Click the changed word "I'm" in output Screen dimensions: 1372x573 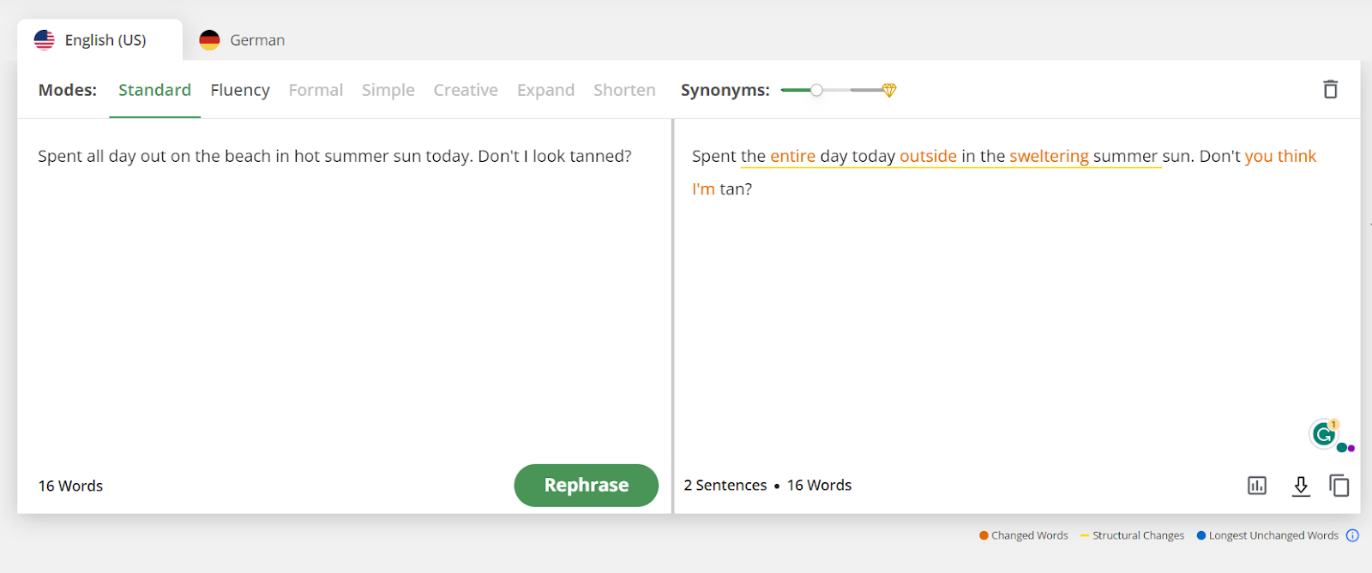click(x=703, y=189)
